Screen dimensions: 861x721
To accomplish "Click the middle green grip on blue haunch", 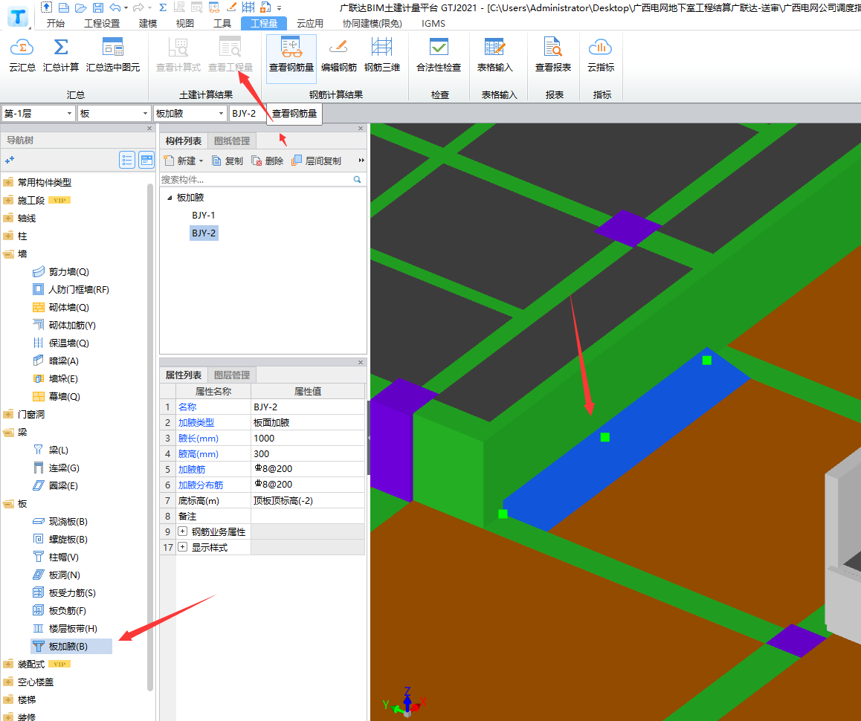I will [605, 437].
